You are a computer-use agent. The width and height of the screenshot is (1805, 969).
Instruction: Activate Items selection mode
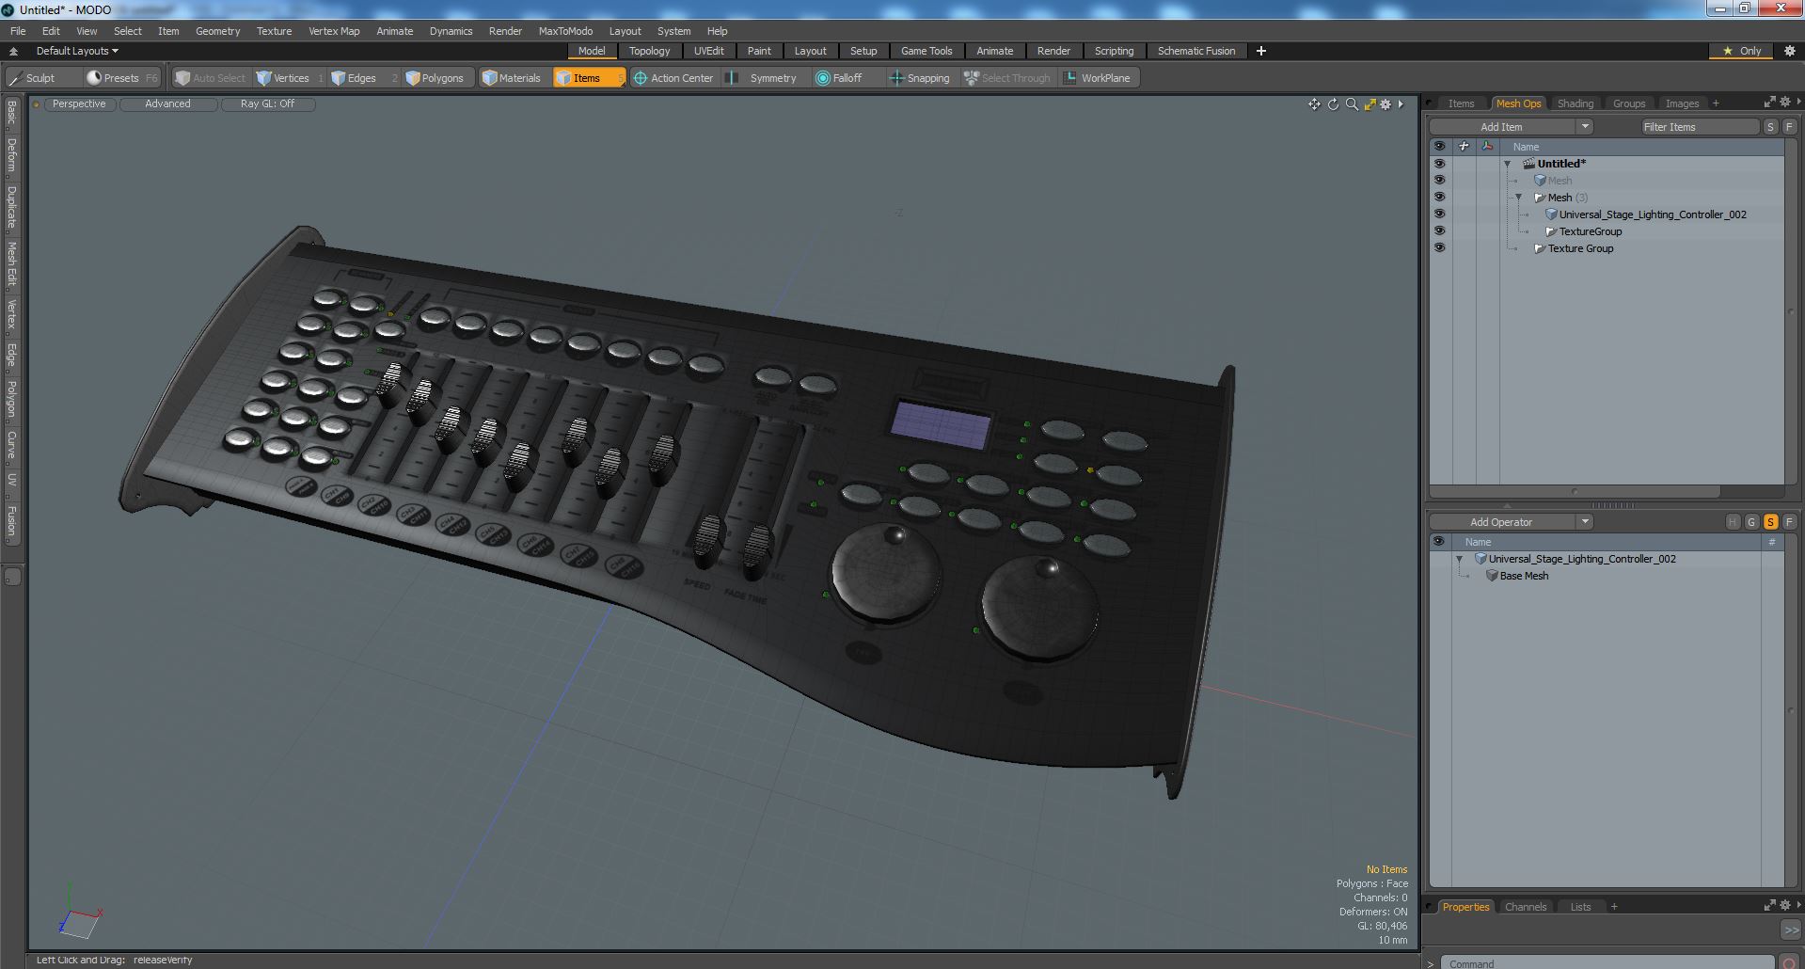coord(587,78)
